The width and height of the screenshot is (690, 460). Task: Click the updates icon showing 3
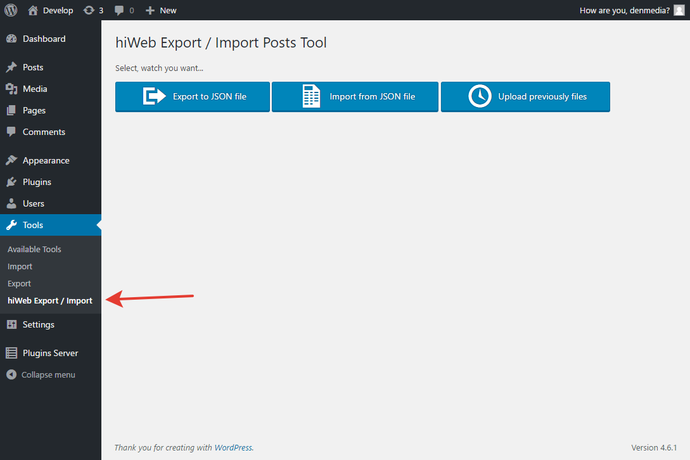pyautogui.click(x=93, y=10)
